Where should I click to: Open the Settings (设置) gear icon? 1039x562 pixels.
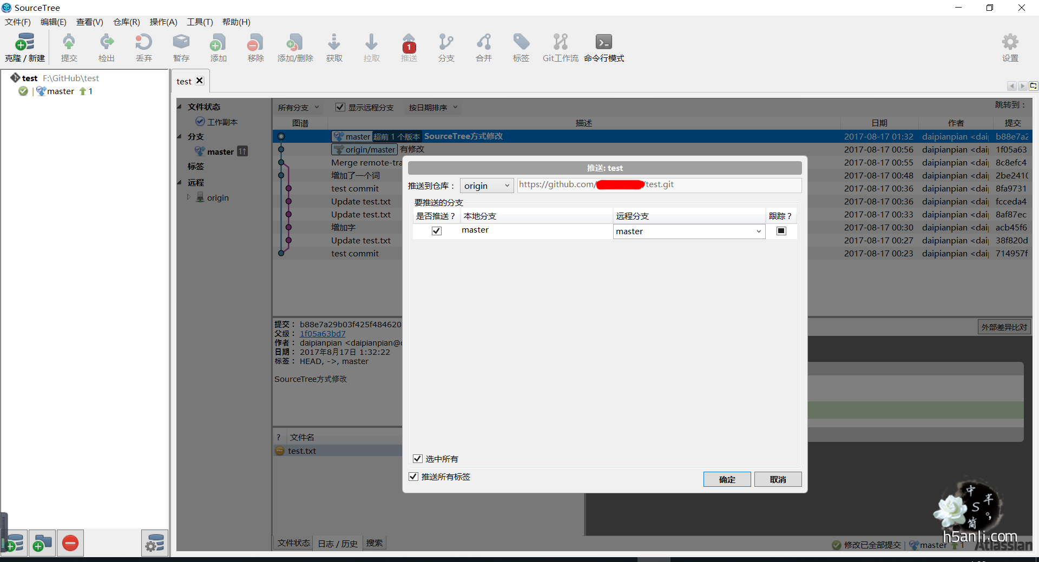pos(1010,47)
